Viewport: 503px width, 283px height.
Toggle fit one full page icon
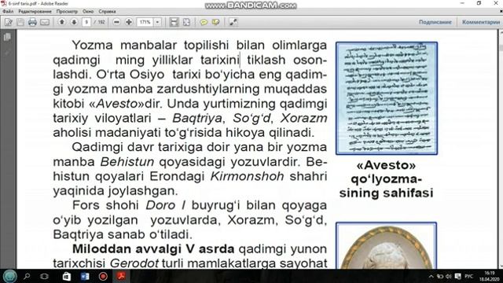tap(186, 22)
